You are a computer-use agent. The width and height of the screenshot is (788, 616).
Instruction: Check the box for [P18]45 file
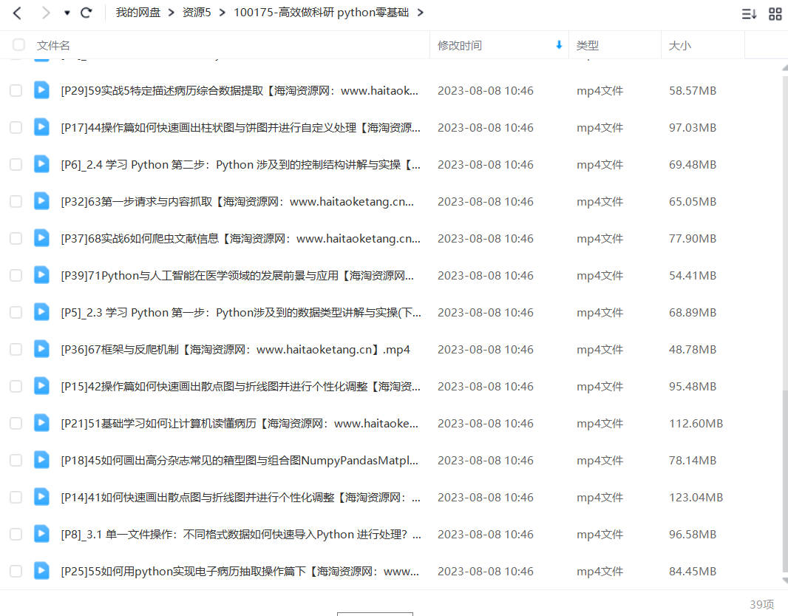coord(16,460)
